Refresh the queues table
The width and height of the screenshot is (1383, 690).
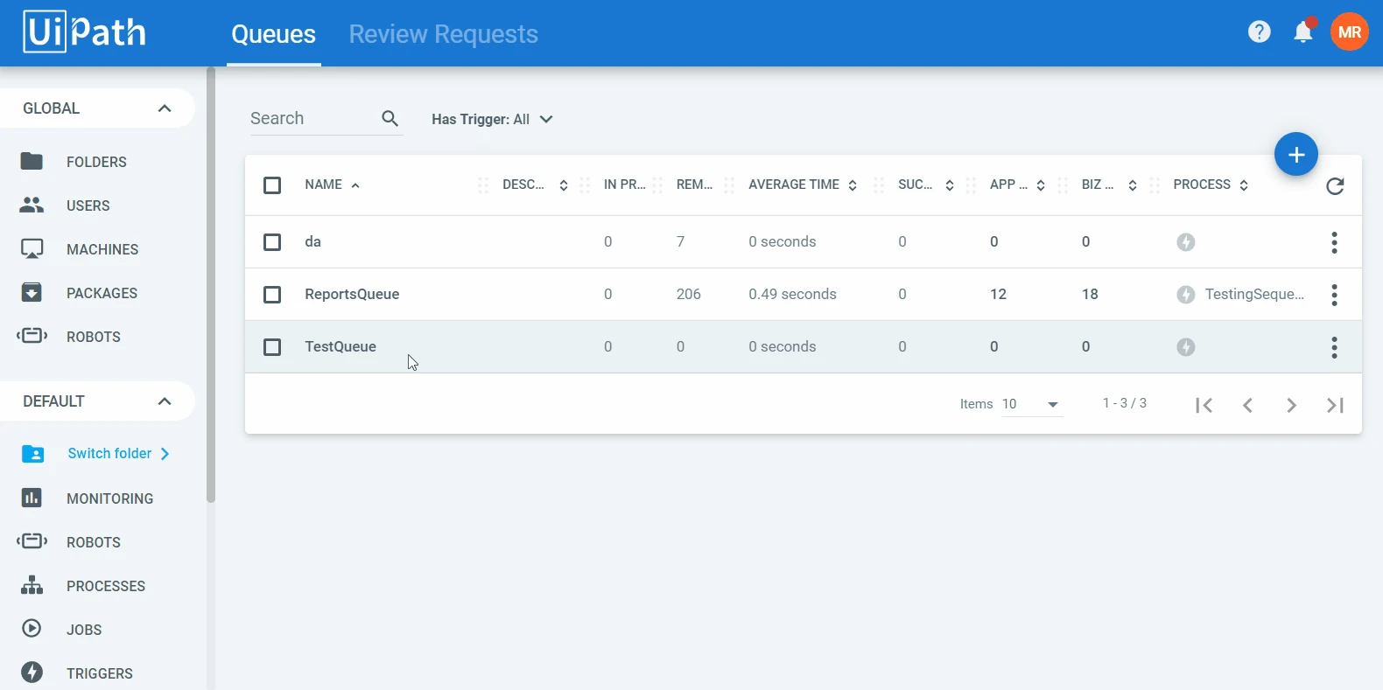point(1335,185)
